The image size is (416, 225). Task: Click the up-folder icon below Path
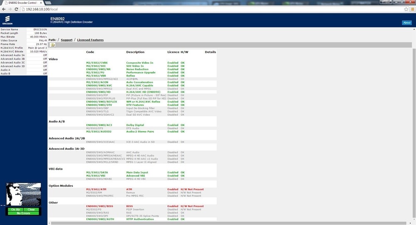[53, 45]
